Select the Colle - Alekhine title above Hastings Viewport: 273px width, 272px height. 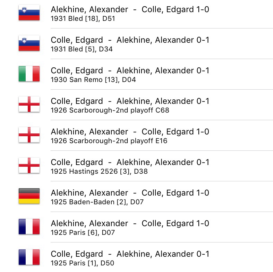(130, 163)
